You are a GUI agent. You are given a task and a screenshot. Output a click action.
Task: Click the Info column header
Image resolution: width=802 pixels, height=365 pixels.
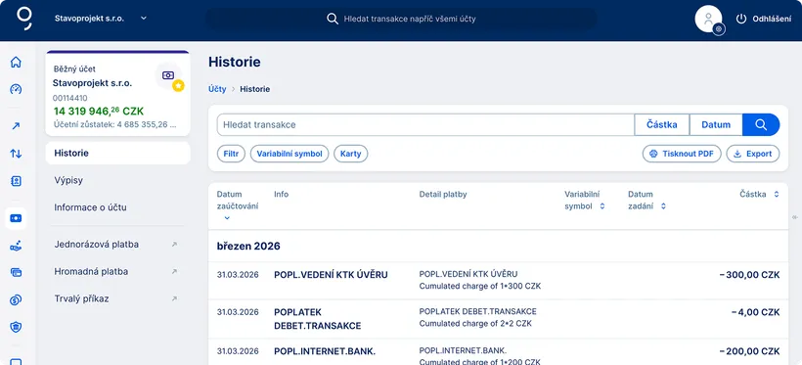282,195
